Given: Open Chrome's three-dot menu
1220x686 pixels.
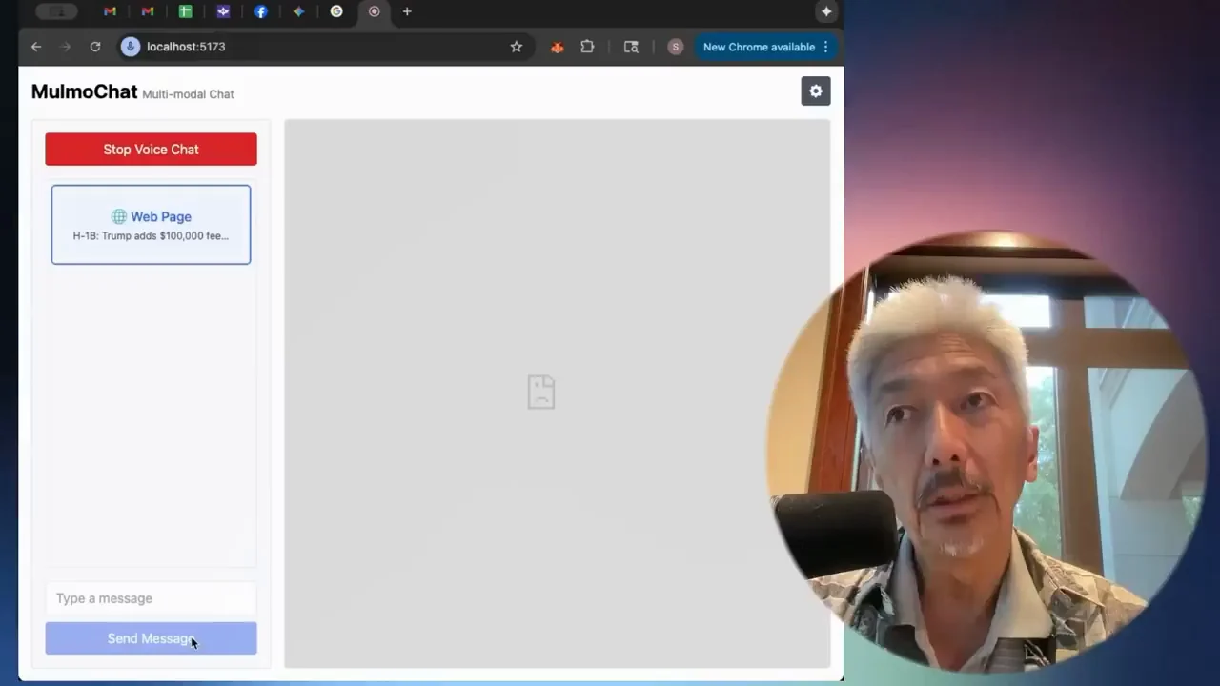Looking at the screenshot, I should point(825,47).
